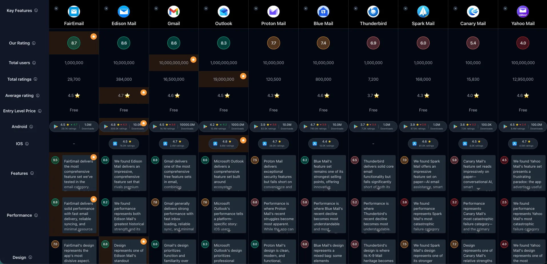Open the info icon beside Performance
Screen dimensions: 547x264
[x=36, y=215]
